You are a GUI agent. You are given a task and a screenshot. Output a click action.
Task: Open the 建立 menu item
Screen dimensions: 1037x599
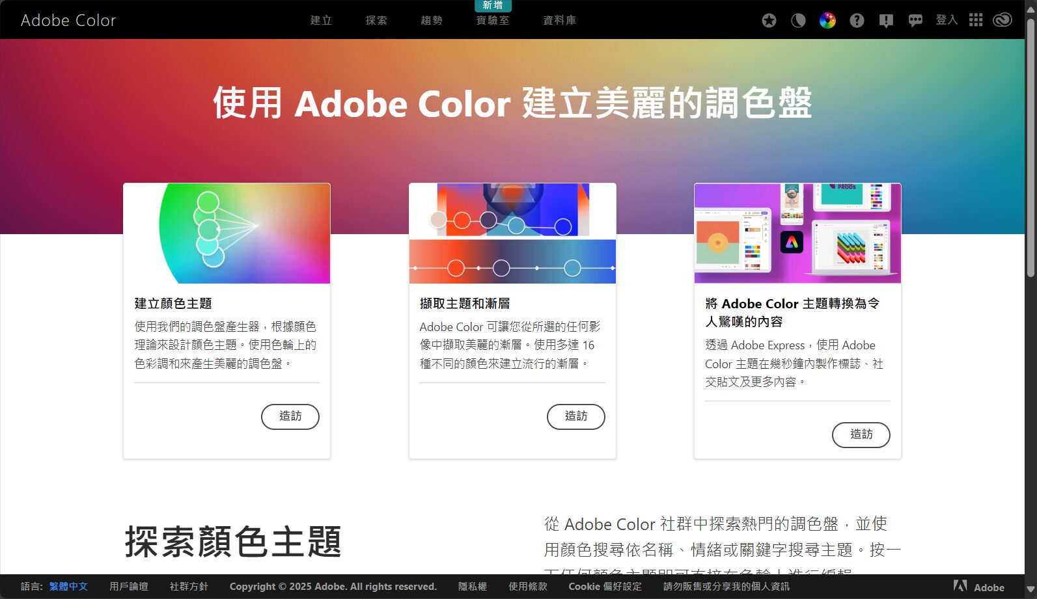321,20
